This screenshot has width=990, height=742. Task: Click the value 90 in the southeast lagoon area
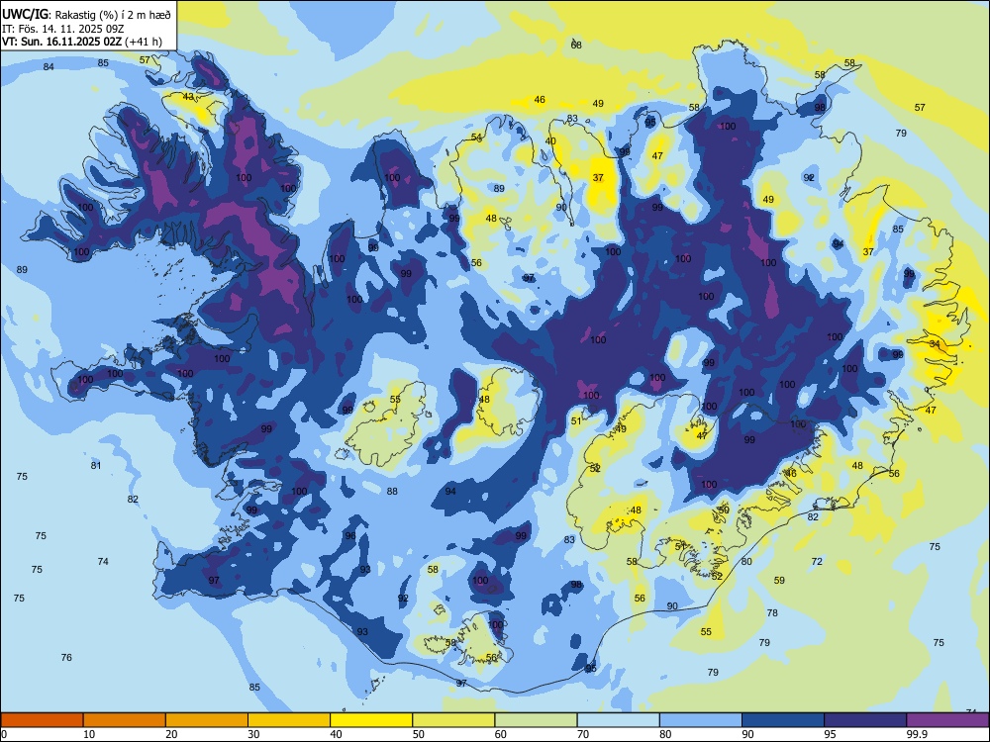(672, 606)
